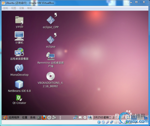Maximize the VirtualBox window
The width and height of the screenshot is (150, 126).
[x=136, y=2]
